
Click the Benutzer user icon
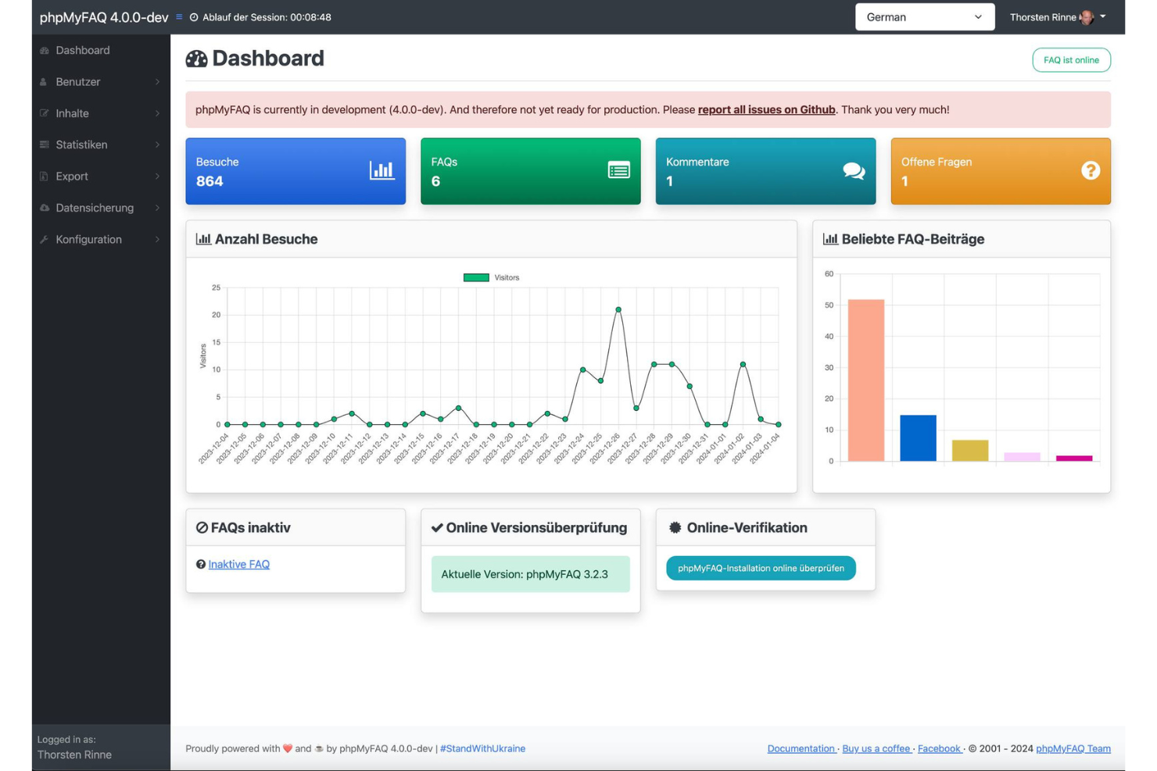[44, 82]
